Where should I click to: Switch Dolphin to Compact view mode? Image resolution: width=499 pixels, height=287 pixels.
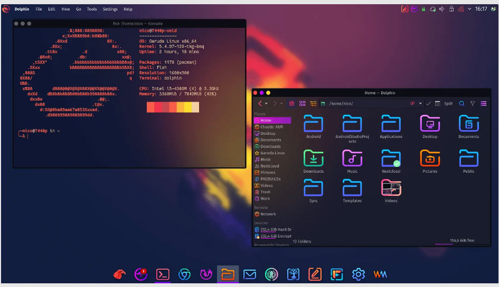click(x=303, y=104)
